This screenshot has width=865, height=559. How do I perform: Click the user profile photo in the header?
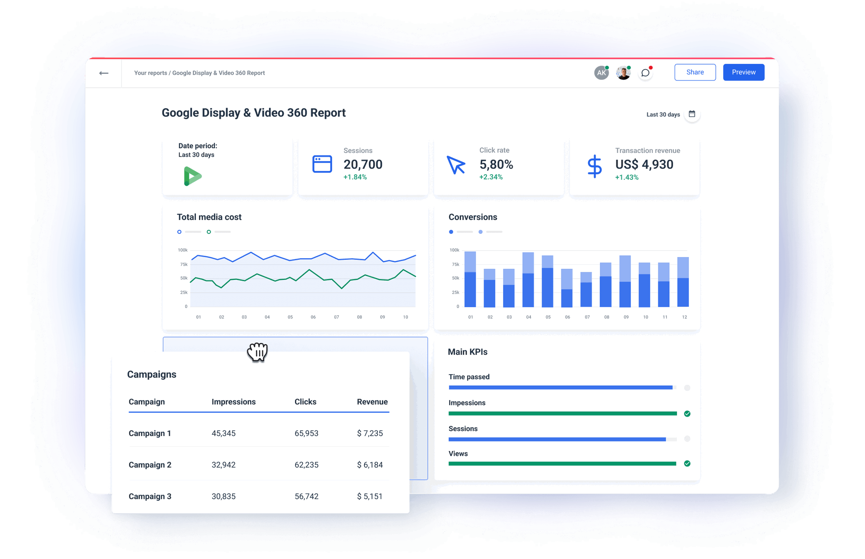coord(623,72)
